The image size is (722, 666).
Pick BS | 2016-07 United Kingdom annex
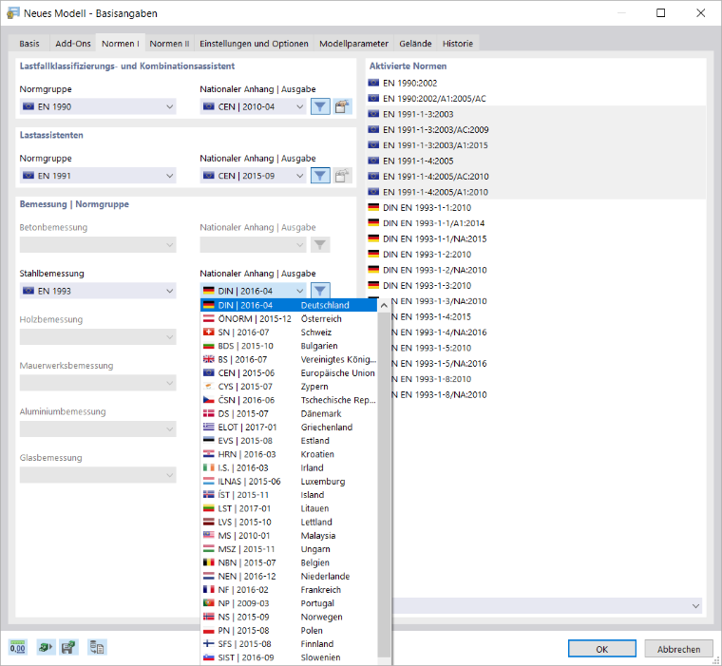coord(289,359)
